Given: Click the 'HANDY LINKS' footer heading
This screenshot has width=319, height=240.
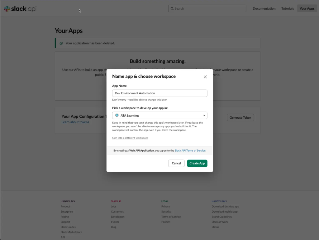Looking at the screenshot, I should pyautogui.click(x=219, y=201).
